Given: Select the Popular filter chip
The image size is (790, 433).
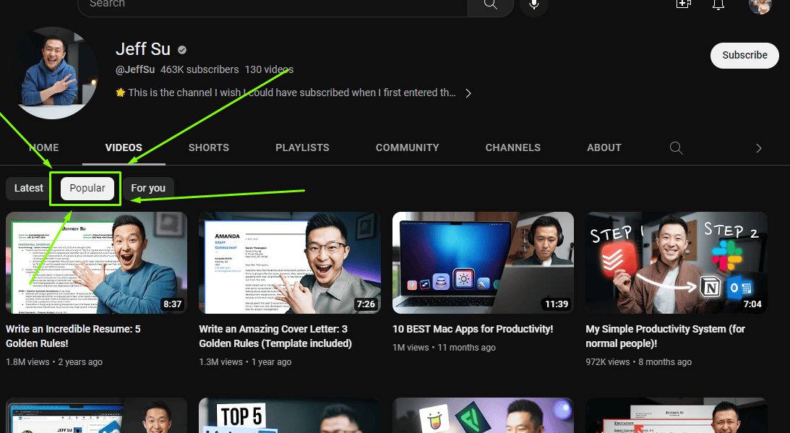Looking at the screenshot, I should tap(87, 188).
